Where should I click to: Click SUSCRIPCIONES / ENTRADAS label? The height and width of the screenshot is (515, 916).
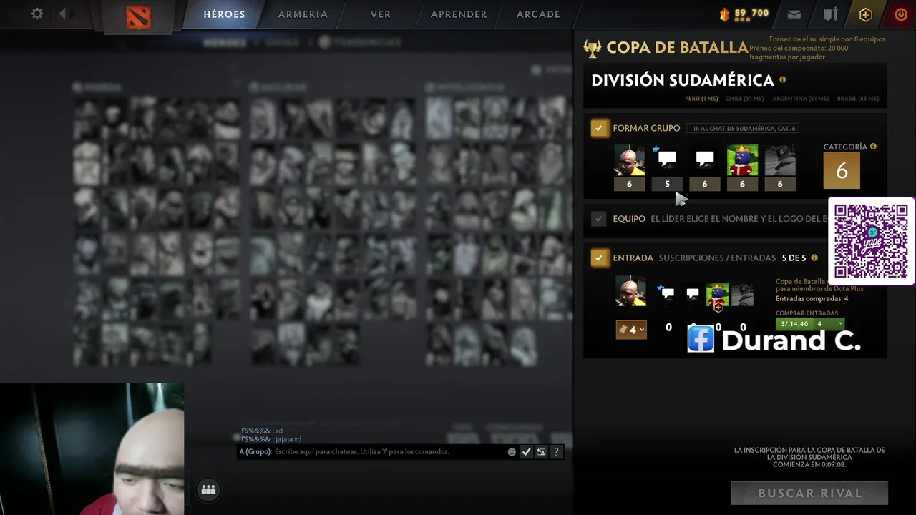coord(717,257)
